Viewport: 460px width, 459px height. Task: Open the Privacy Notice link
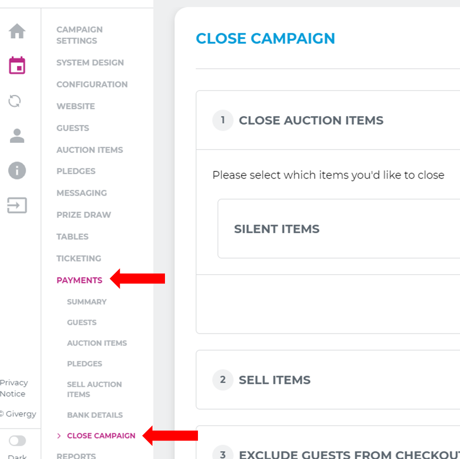[14, 388]
